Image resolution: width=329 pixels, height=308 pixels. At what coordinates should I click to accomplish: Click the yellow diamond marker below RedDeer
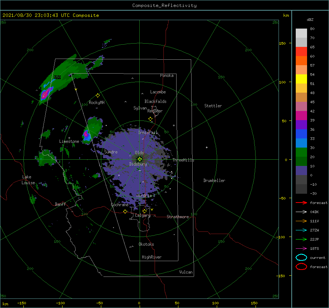[x=150, y=119]
